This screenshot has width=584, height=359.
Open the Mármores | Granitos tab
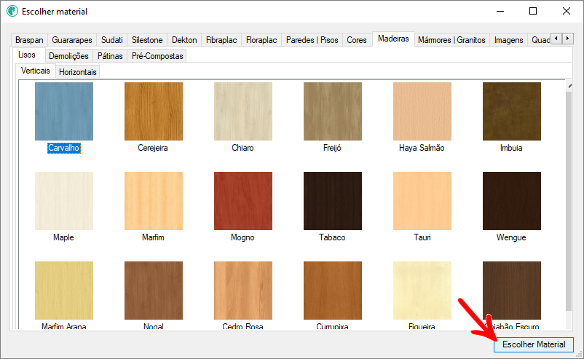451,40
